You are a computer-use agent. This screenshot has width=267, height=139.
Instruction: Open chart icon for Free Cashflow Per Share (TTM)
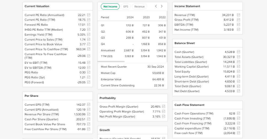[89, 129]
